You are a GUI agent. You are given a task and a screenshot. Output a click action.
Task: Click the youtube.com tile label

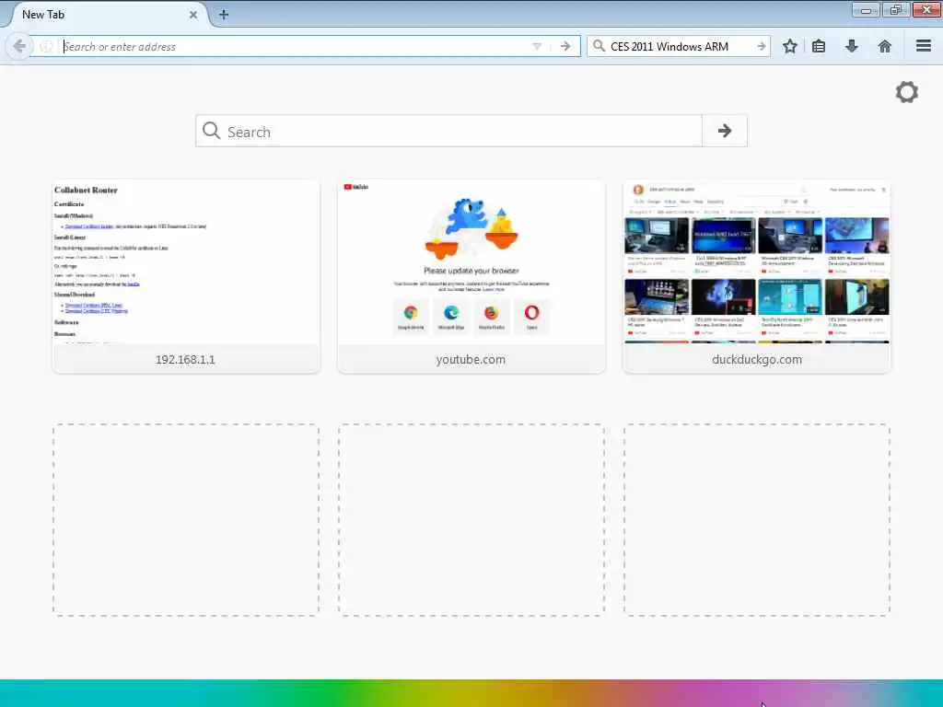click(471, 360)
